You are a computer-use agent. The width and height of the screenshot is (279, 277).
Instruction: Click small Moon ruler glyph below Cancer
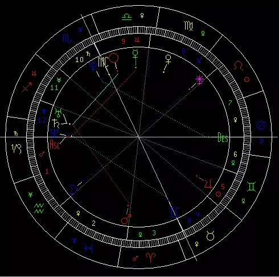coord(262,141)
